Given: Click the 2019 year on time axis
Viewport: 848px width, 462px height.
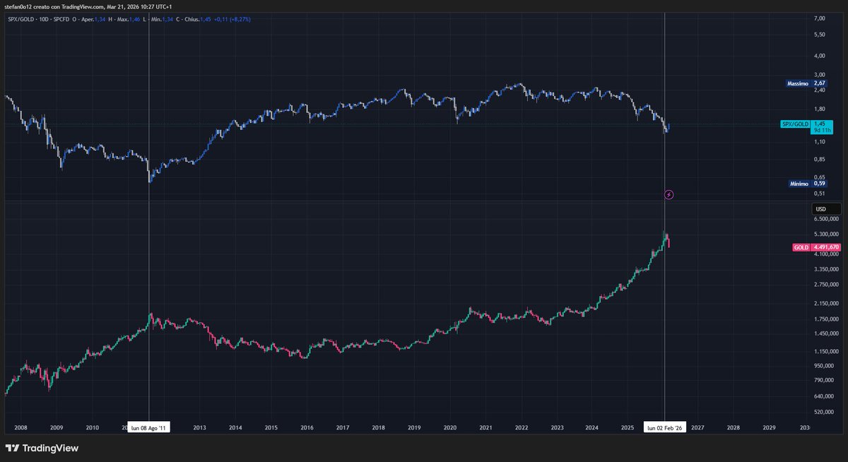Looking at the screenshot, I should (414, 427).
